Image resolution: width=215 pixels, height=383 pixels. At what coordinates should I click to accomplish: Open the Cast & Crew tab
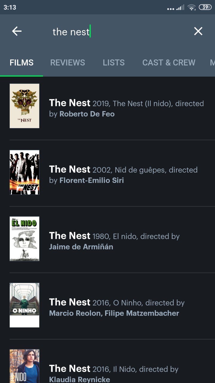pyautogui.click(x=169, y=63)
